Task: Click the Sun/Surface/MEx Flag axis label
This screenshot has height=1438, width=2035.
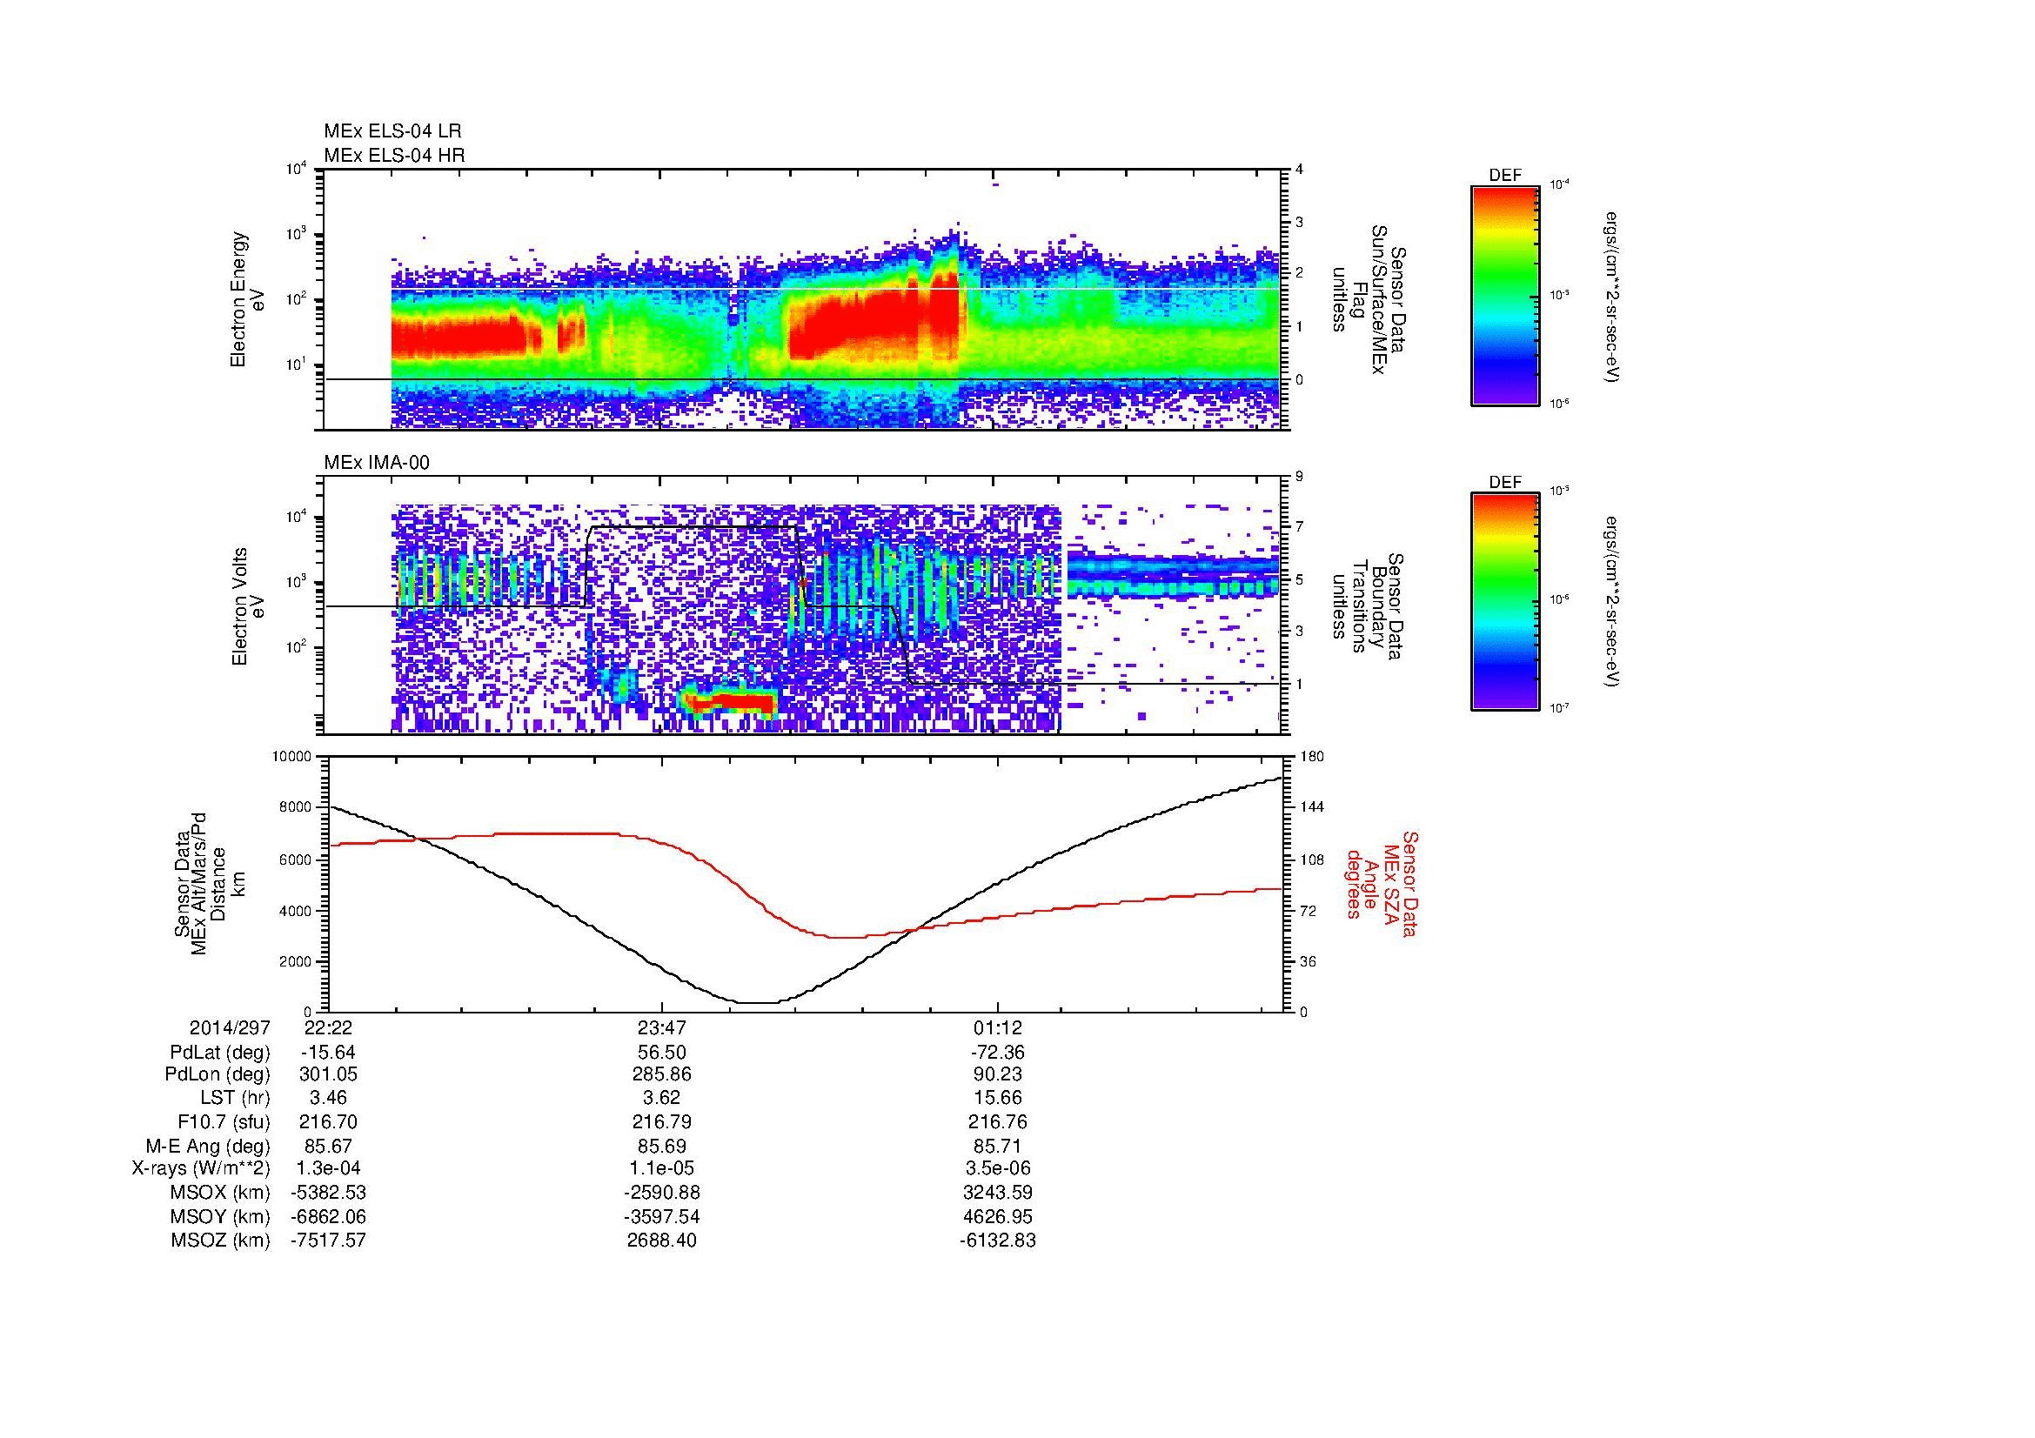Action: tap(1369, 299)
